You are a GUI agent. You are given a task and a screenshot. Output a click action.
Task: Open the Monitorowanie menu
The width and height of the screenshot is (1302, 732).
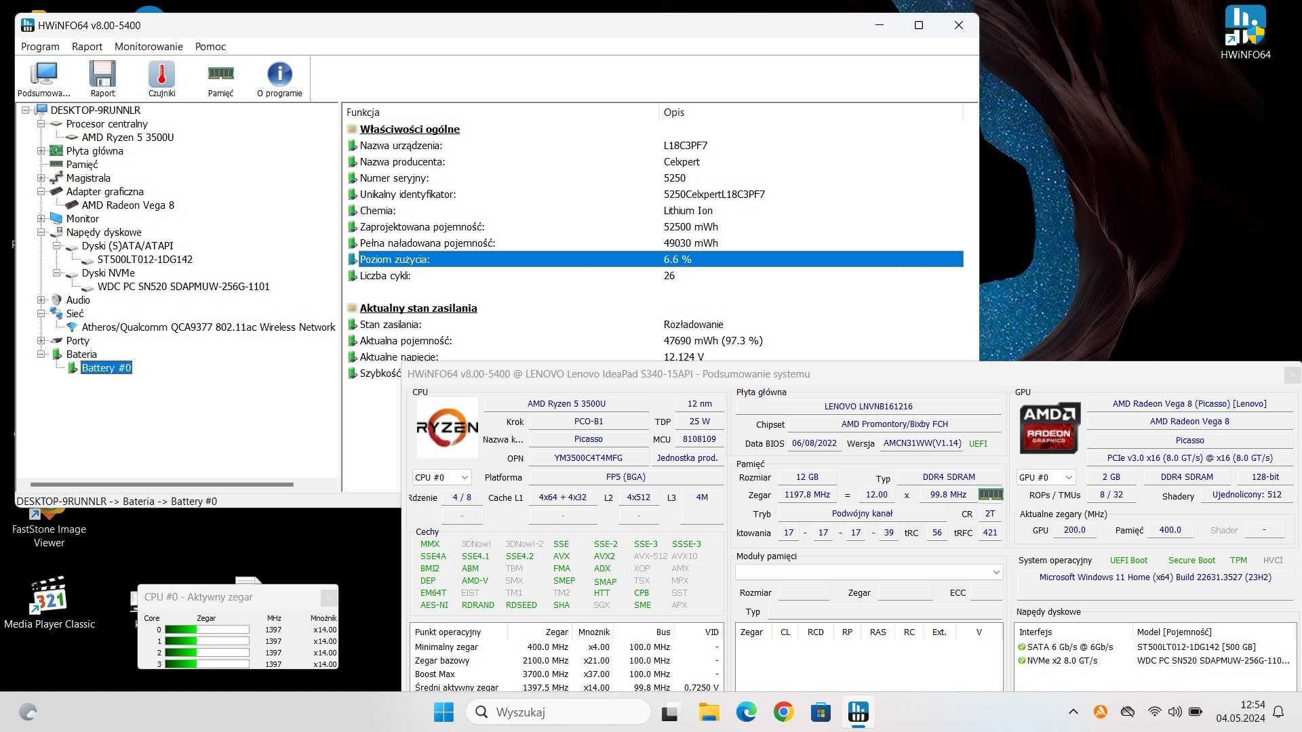click(149, 46)
